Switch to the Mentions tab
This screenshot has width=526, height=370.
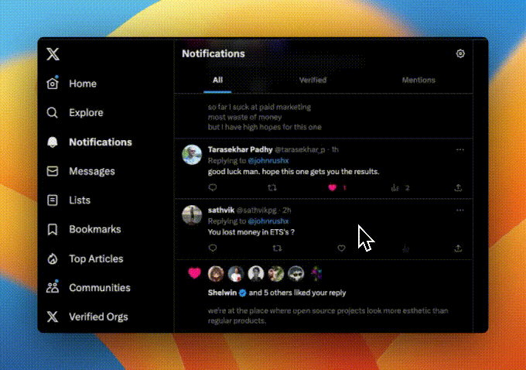coord(418,80)
